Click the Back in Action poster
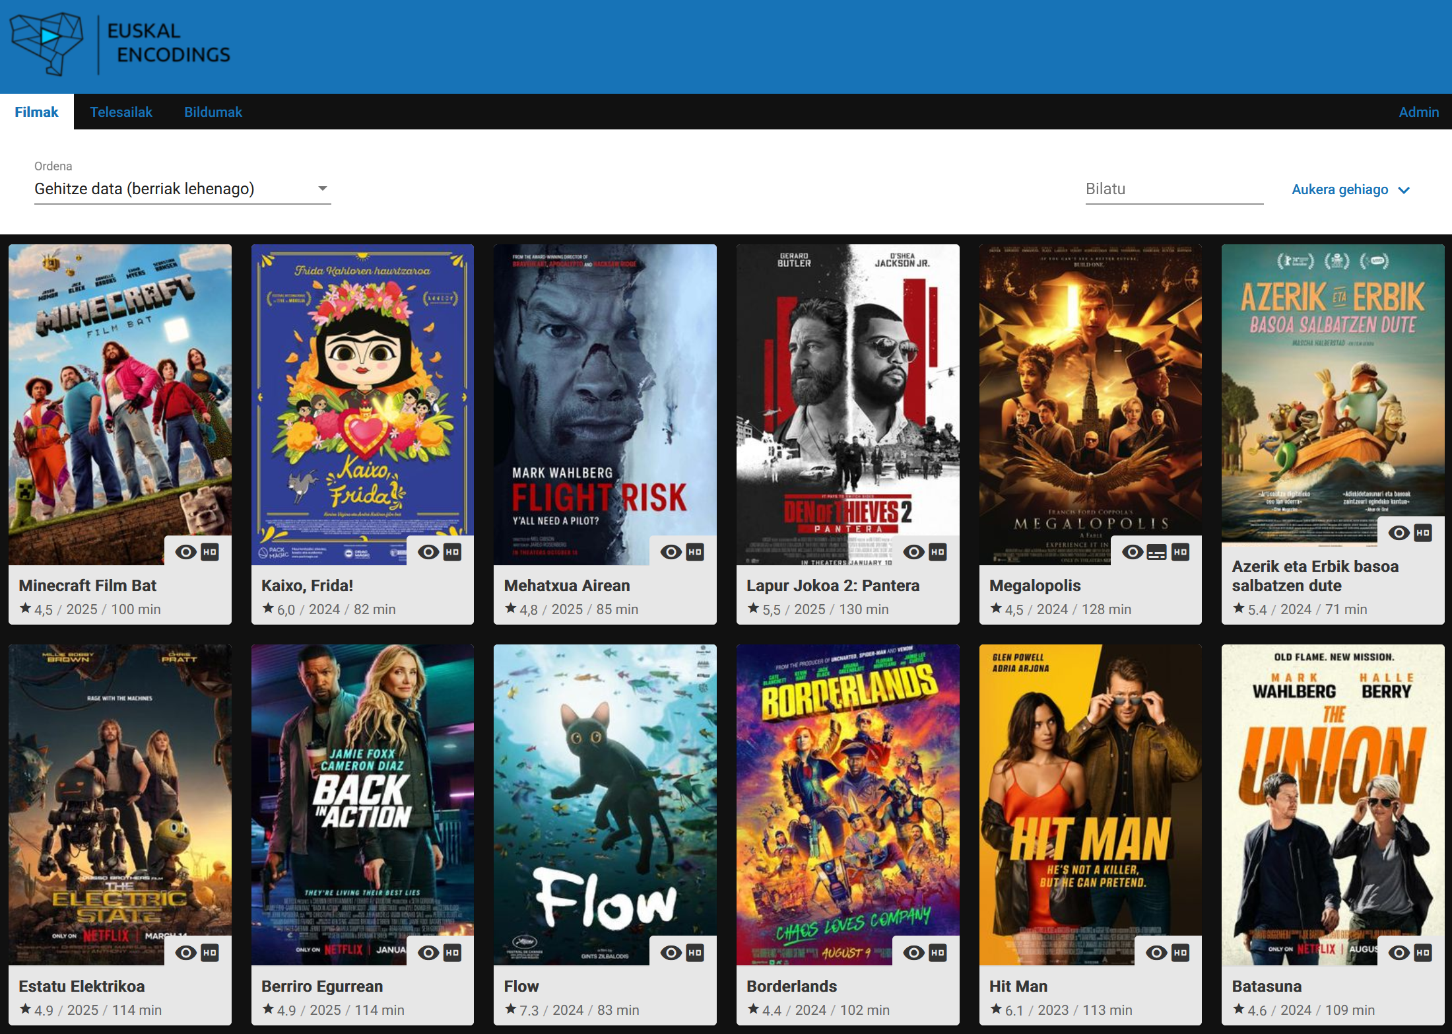The image size is (1452, 1034). [x=362, y=805]
